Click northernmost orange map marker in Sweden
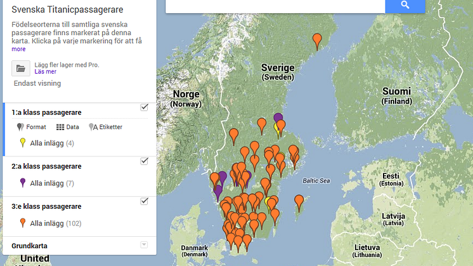Image resolution: width=473 pixels, height=266 pixels. 317,40
